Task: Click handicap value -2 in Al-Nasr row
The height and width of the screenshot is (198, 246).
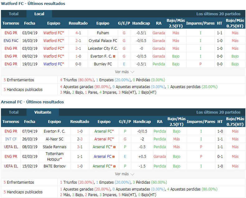Action: pyautogui.click(x=142, y=139)
